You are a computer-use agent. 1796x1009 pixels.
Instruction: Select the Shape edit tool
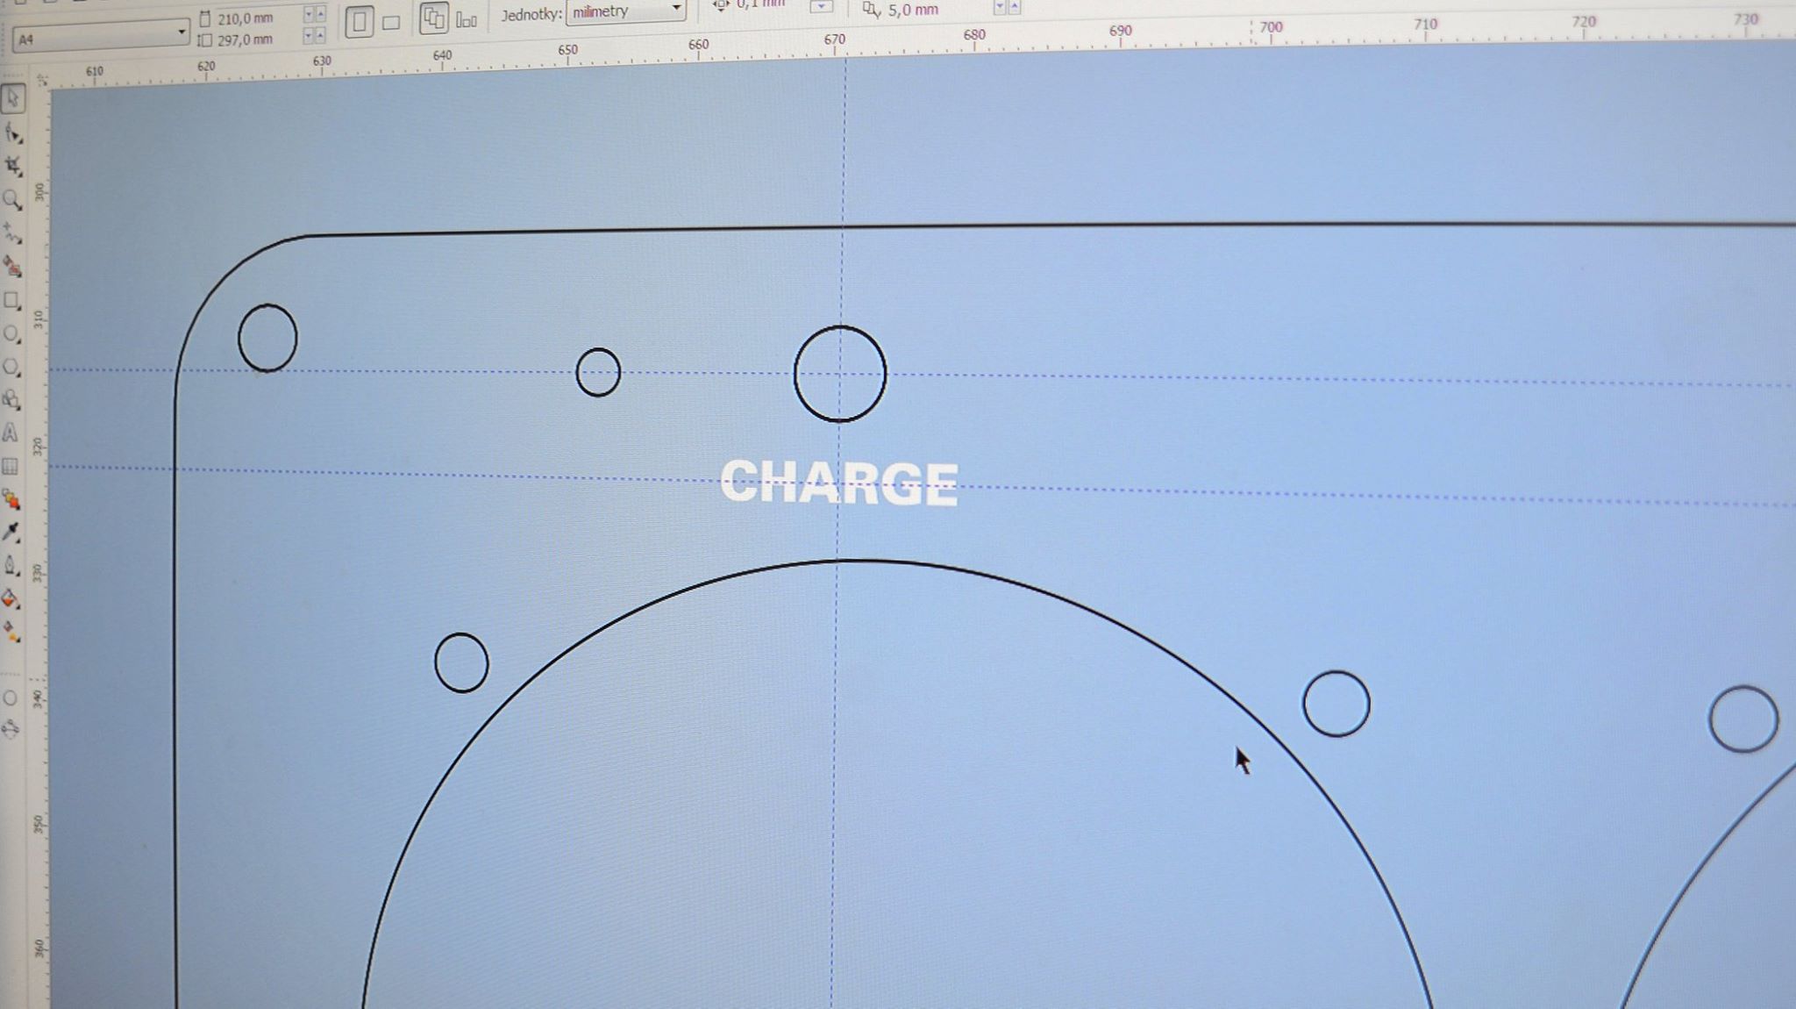[x=12, y=133]
